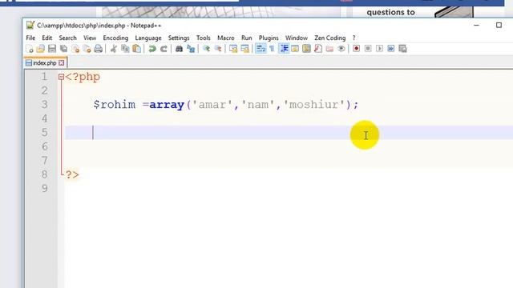The height and width of the screenshot is (288, 513).
Task: Zoom in the editor text
Action: 206,49
